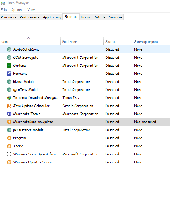Select the COM Surrogate entry name
Viewport: 170px width, 203px height.
26,58
